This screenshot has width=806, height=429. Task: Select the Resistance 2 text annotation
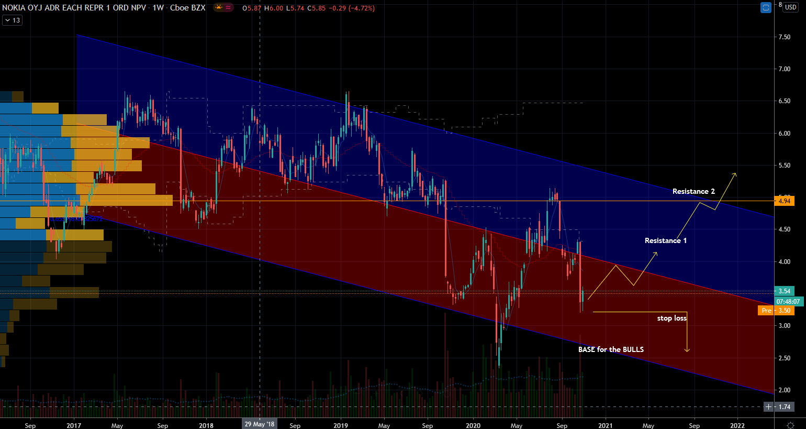pyautogui.click(x=693, y=191)
